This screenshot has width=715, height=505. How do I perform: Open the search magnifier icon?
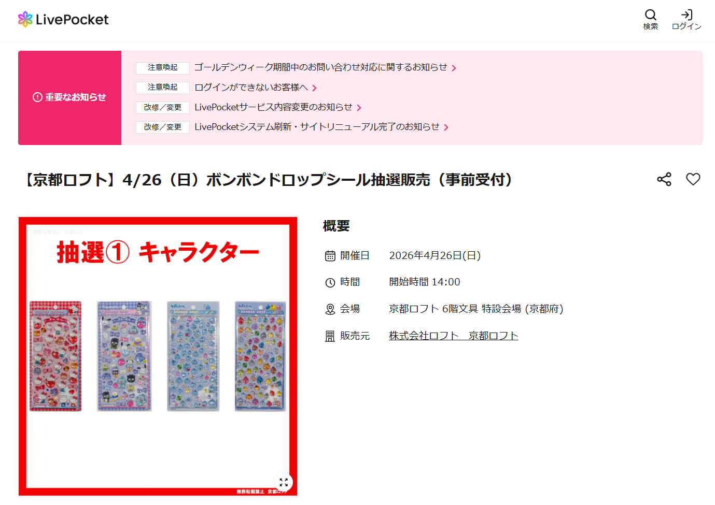tap(651, 15)
